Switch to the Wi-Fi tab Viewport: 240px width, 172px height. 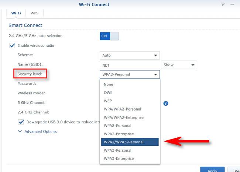16,13
